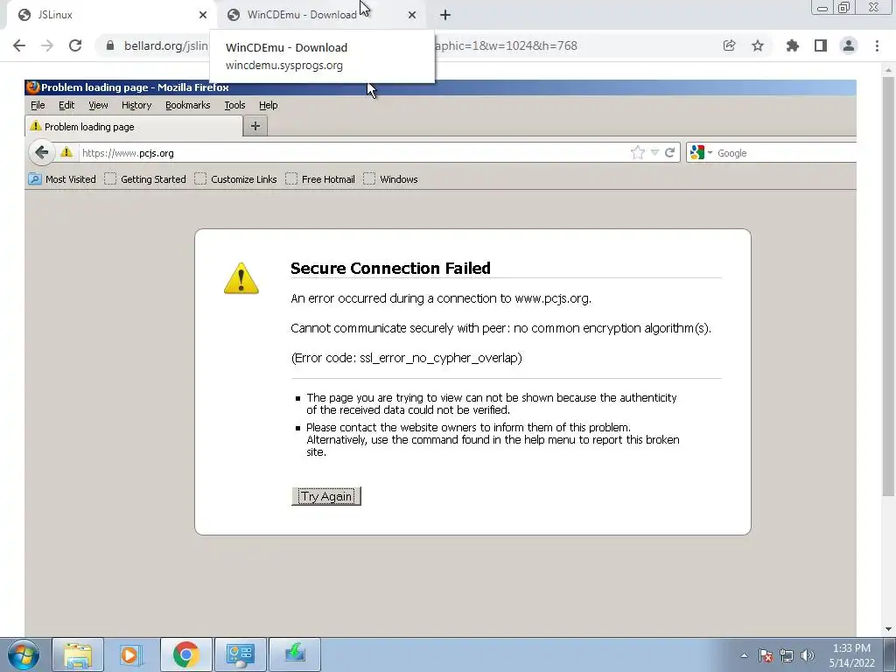Expand the Firefox URL history dropdown arrow
The width and height of the screenshot is (896, 672).
click(x=654, y=152)
